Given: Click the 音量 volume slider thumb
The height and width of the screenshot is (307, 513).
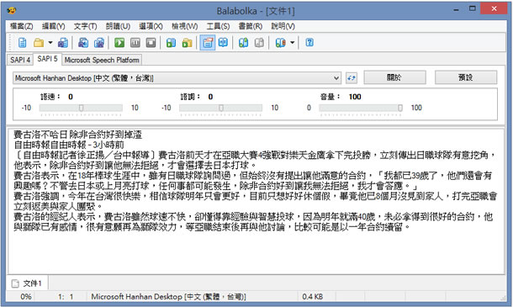Looking at the screenshot, I should coord(399,108).
